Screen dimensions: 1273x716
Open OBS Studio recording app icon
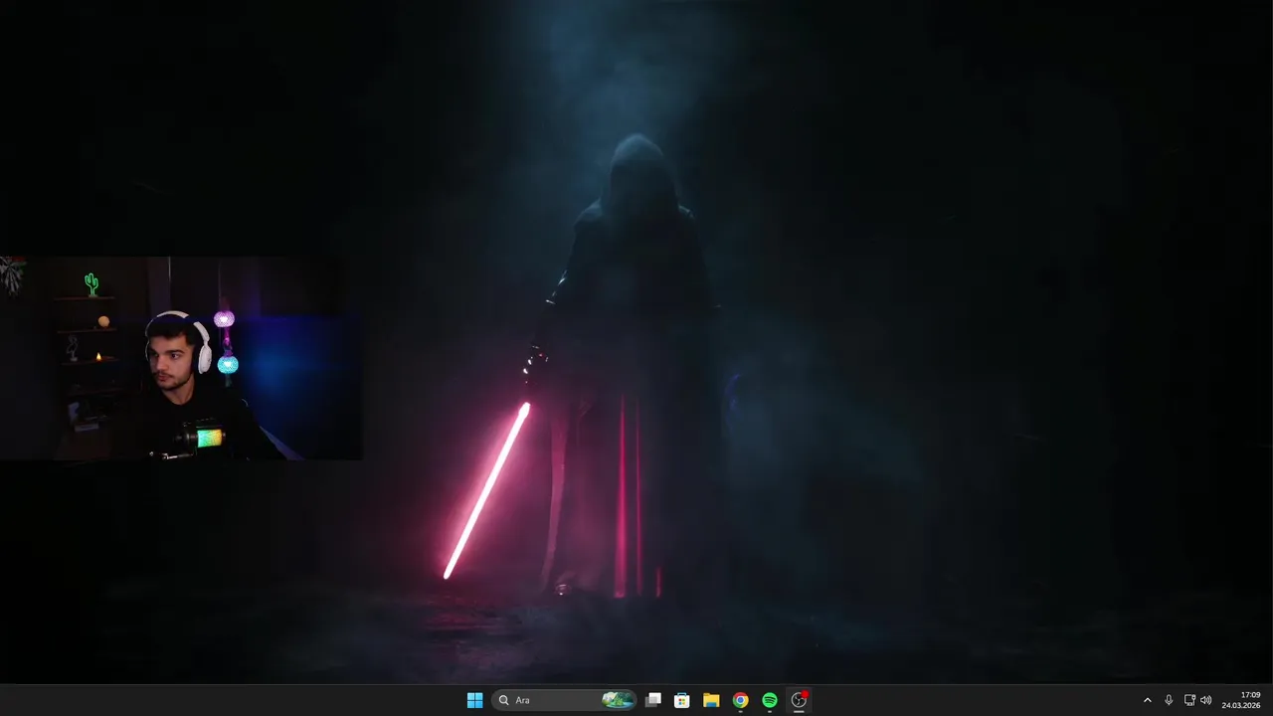point(799,700)
